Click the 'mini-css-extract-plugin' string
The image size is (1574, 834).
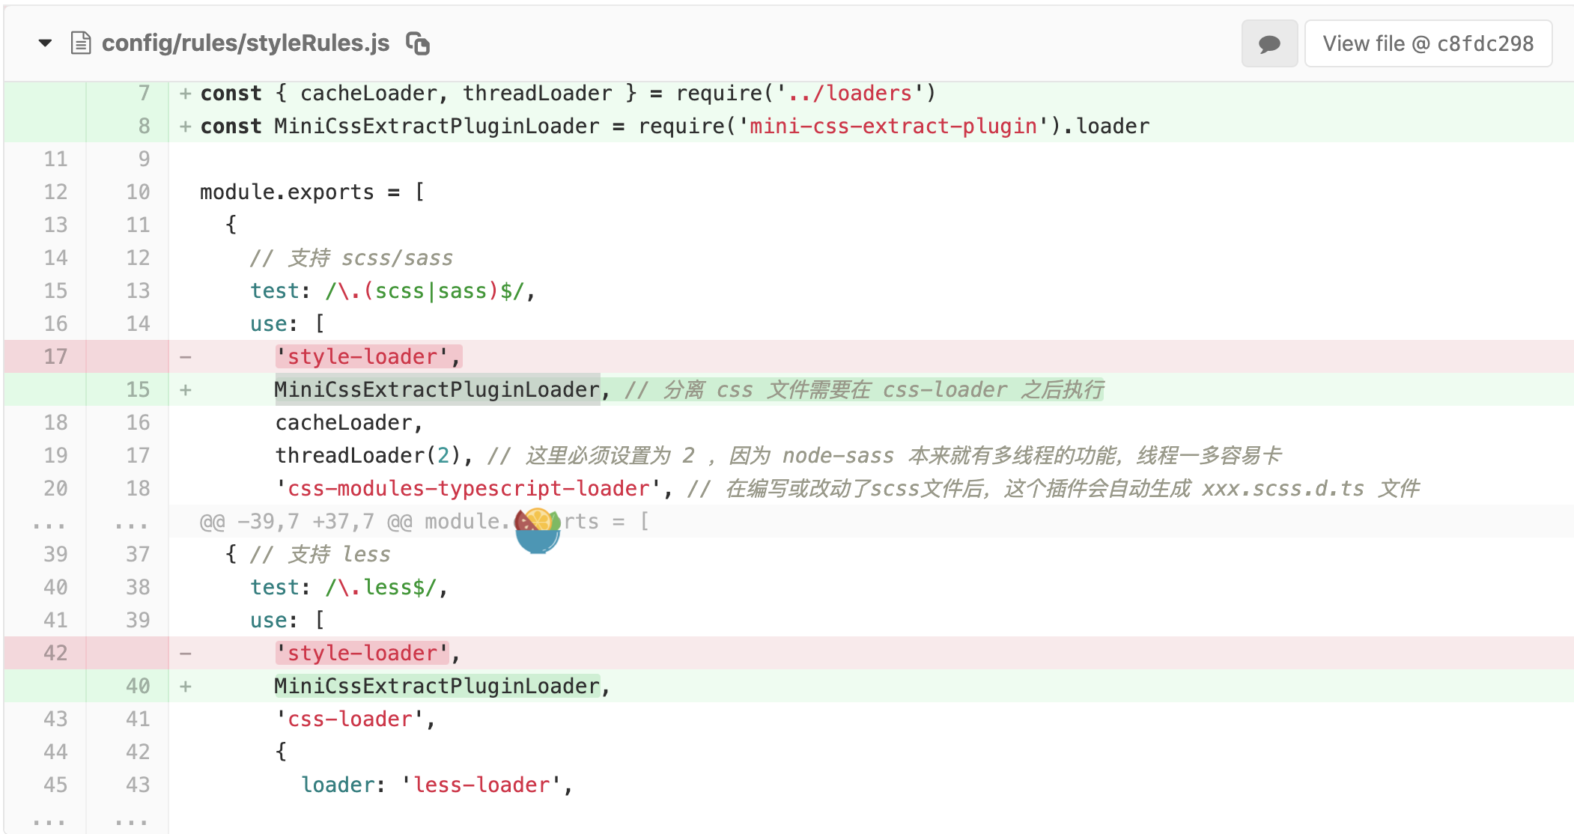(893, 127)
